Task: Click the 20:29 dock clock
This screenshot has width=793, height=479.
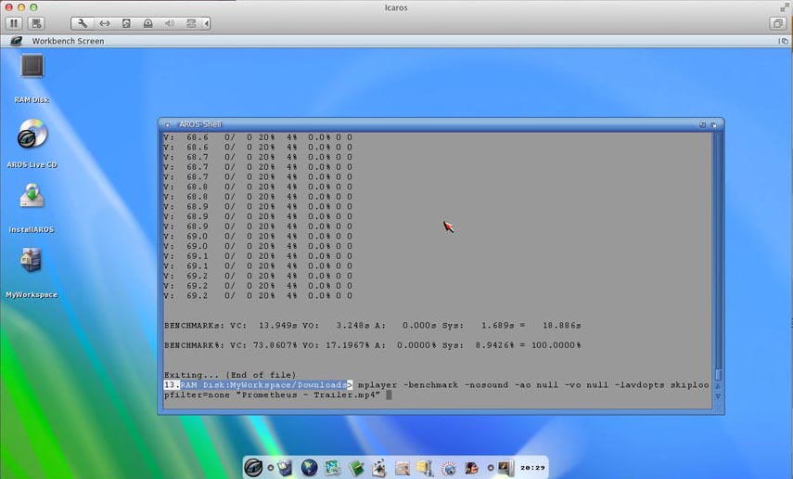Action: 532,468
